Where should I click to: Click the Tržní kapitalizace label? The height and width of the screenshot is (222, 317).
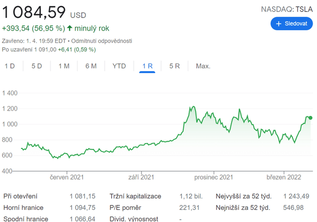click(x=136, y=196)
